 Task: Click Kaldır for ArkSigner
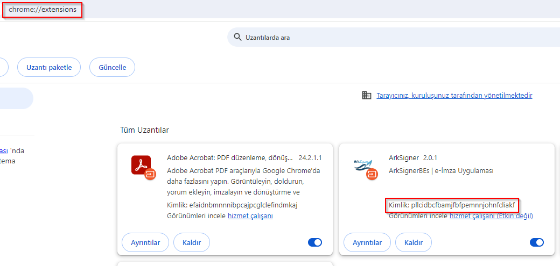click(413, 243)
